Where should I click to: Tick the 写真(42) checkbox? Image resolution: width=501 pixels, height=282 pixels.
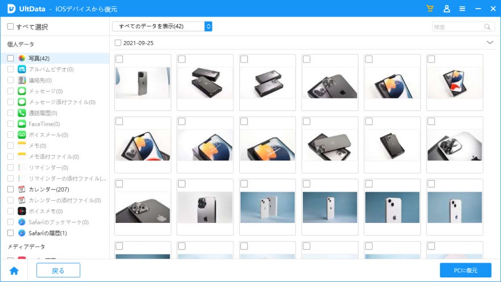(11, 58)
